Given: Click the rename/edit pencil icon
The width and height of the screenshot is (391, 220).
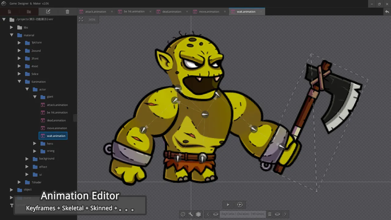Looking at the screenshot, I should [48, 12].
